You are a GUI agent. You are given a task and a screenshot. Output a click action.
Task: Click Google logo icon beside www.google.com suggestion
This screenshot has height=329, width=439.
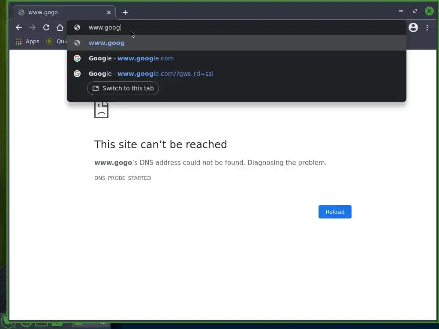pyautogui.click(x=77, y=58)
